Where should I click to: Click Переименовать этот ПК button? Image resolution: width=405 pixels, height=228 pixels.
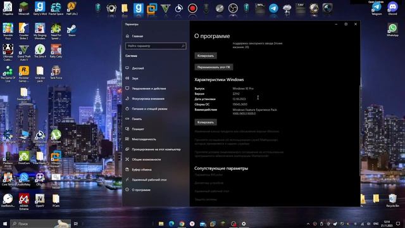click(x=214, y=67)
